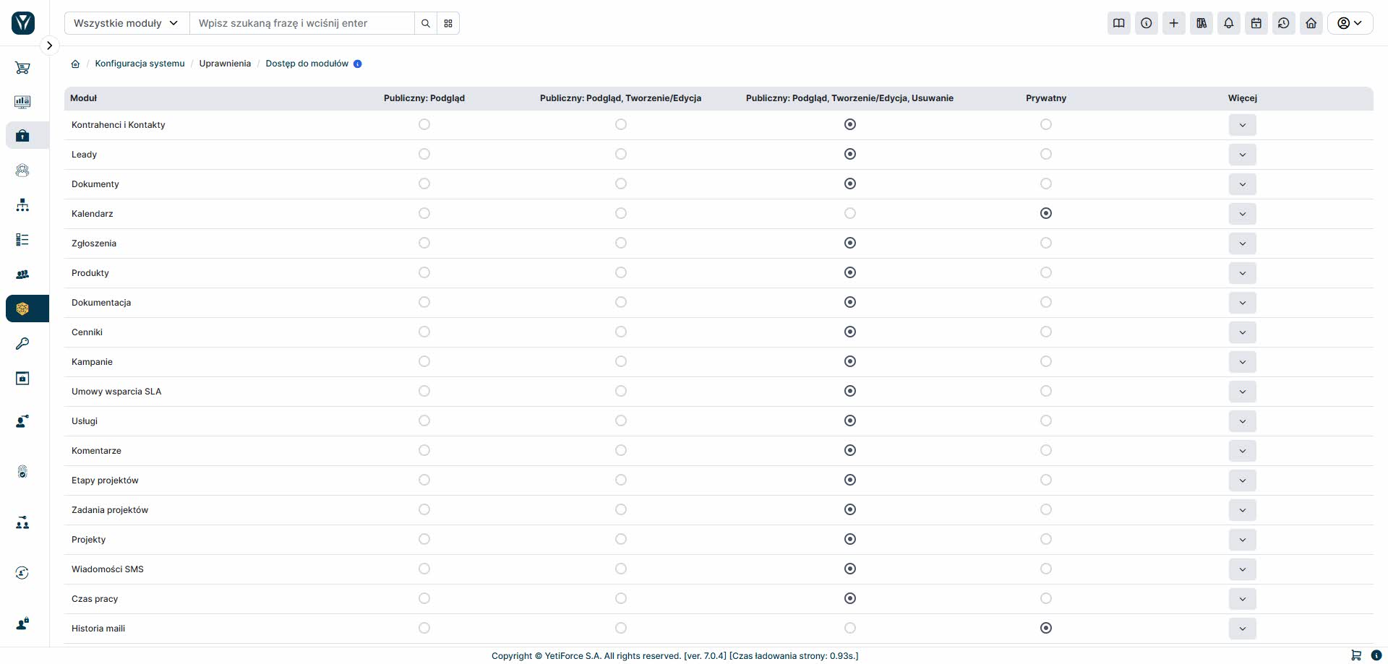Click the Cenniki module name
The width and height of the screenshot is (1388, 664).
point(87,332)
